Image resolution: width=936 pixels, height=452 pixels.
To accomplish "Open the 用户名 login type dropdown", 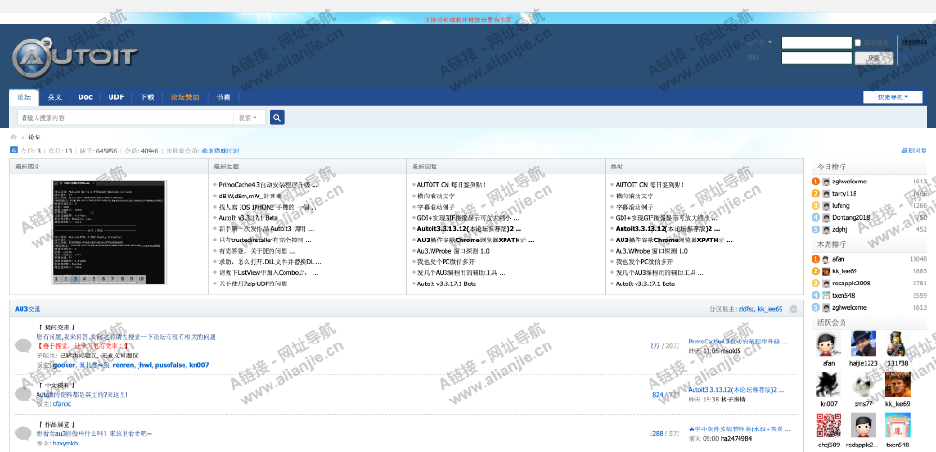I will click(x=759, y=42).
